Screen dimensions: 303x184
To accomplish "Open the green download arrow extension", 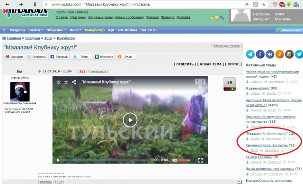I will point(288,4).
